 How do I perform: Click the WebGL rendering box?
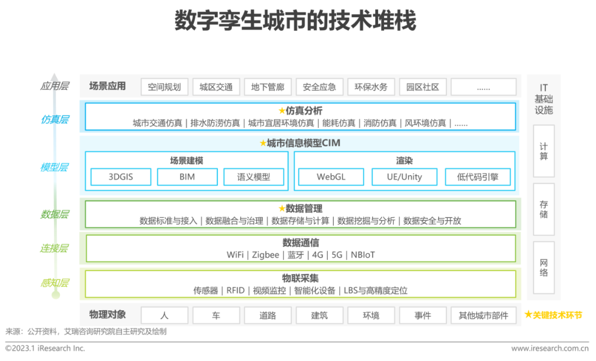[331, 177]
